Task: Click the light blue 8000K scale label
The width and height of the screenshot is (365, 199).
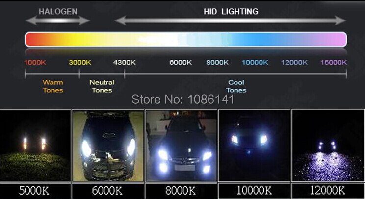Action: [217, 62]
